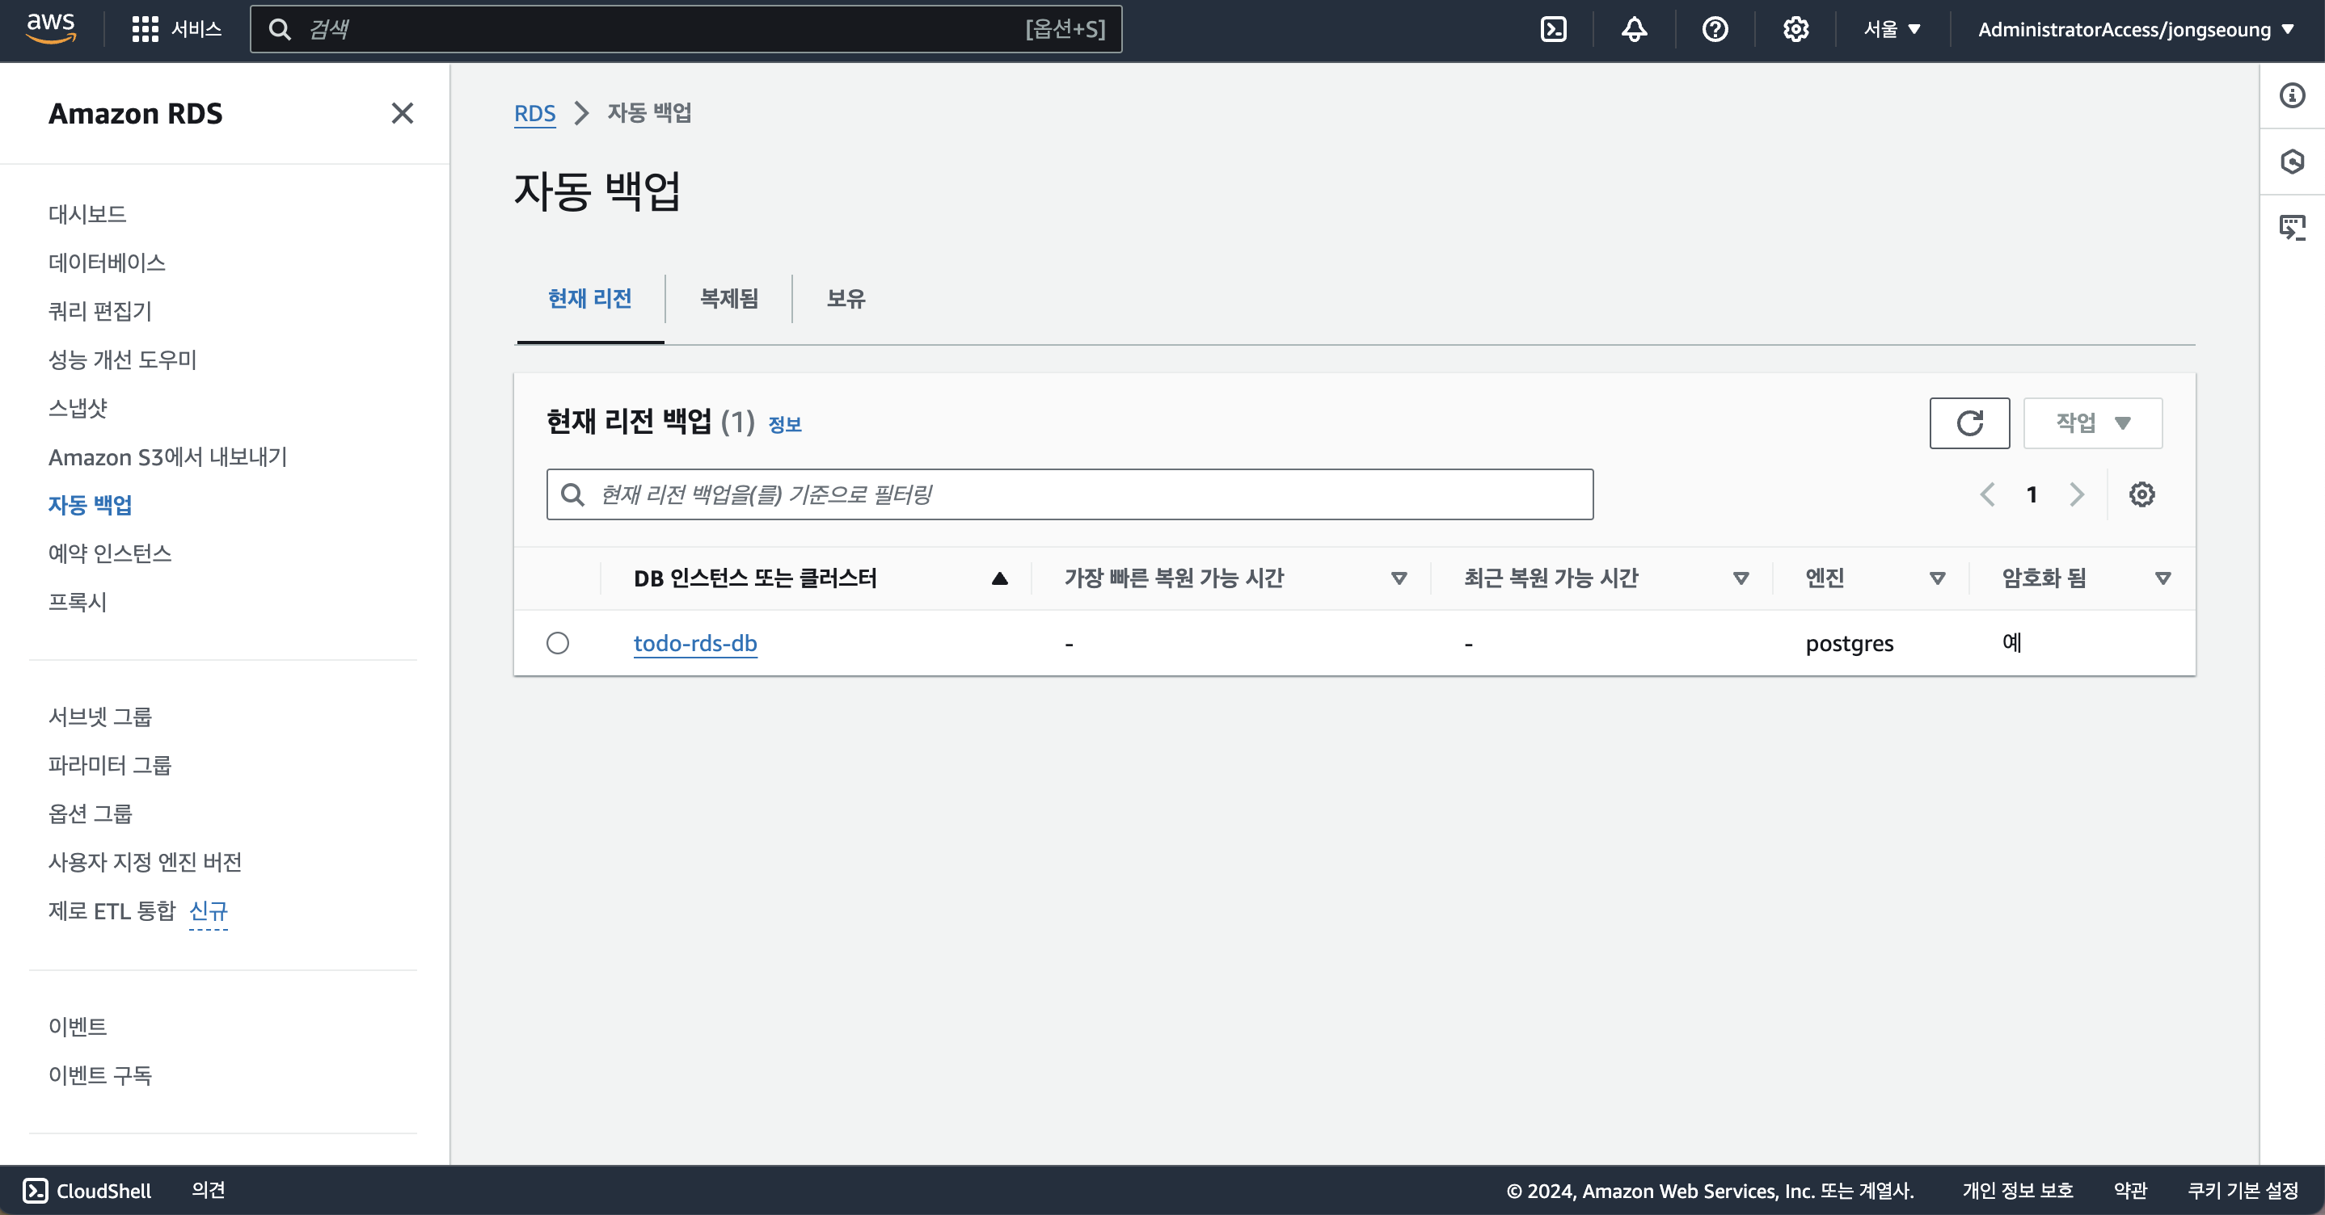This screenshot has height=1215, width=2325.
Task: Click the backup filter search field
Action: point(1070,494)
